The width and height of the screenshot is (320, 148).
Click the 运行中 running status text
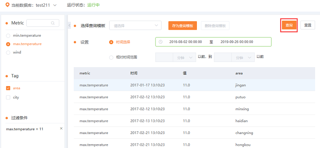tap(93, 5)
